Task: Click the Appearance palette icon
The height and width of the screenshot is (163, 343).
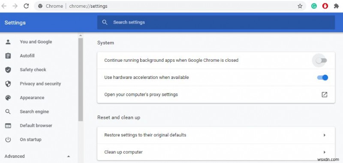Action: tap(8, 97)
